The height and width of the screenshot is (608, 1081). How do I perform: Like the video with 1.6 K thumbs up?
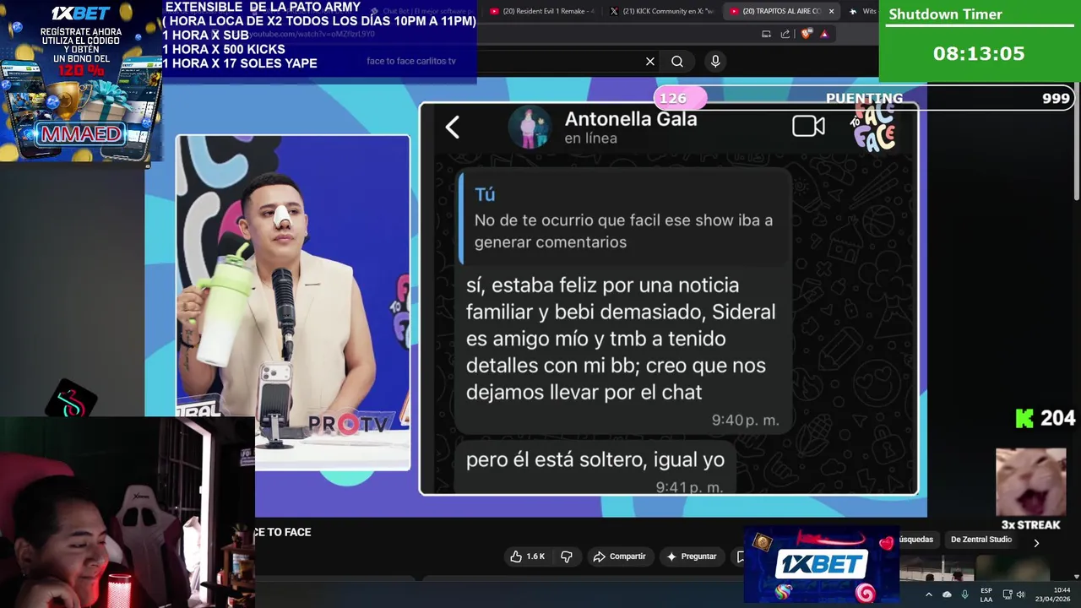[x=527, y=556]
